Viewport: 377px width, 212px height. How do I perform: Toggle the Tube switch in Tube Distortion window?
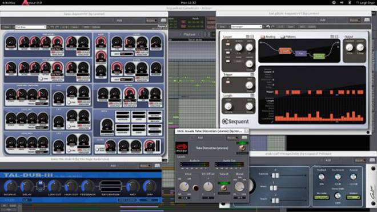(224, 187)
